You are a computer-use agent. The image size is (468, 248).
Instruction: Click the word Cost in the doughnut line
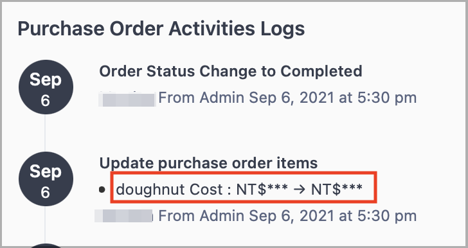click(x=206, y=190)
